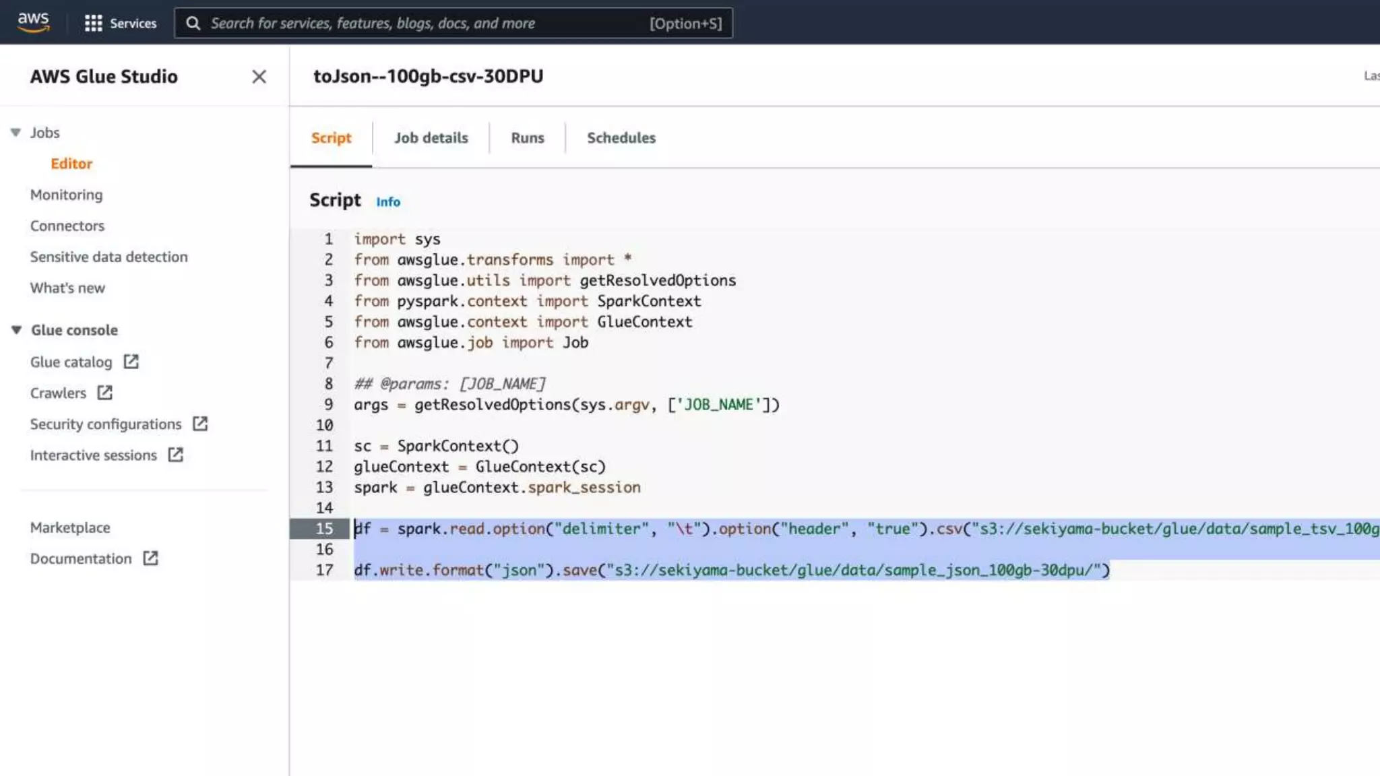Collapse the Jobs section
Viewport: 1380px width, 776px height.
(x=15, y=133)
